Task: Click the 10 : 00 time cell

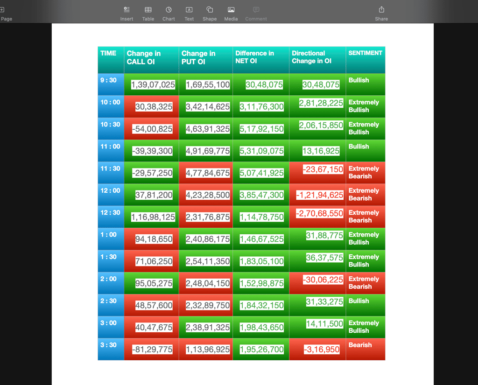Action: [111, 106]
